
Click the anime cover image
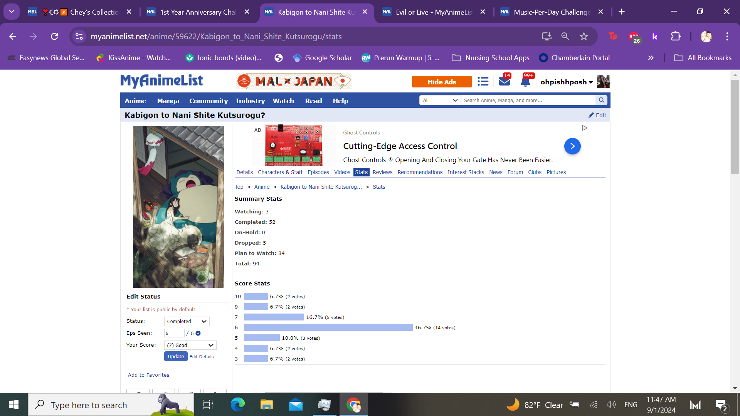(178, 207)
